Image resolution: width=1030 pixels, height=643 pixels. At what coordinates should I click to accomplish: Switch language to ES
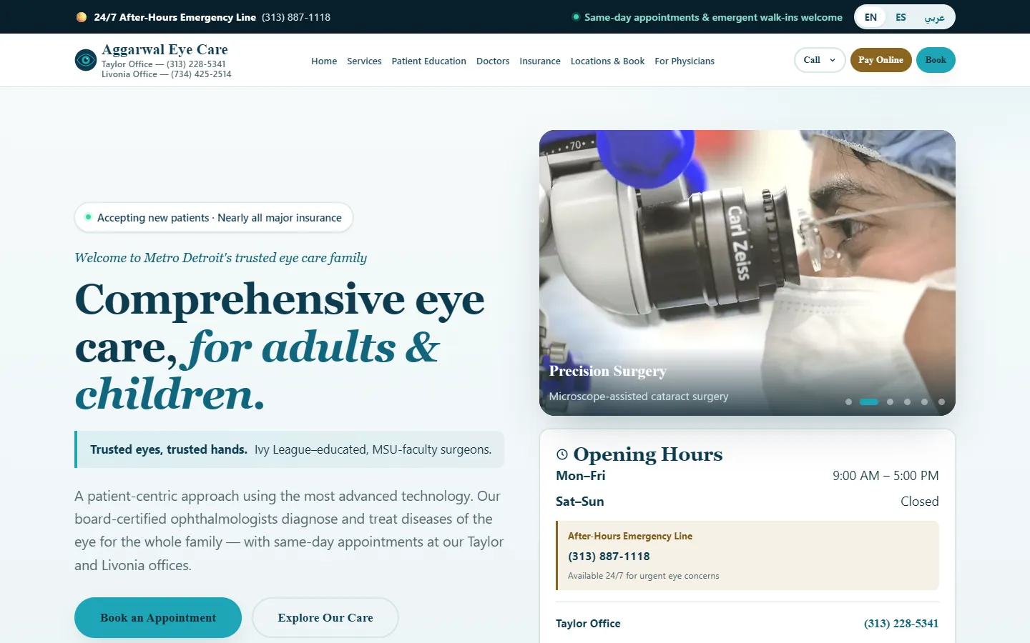(x=901, y=17)
